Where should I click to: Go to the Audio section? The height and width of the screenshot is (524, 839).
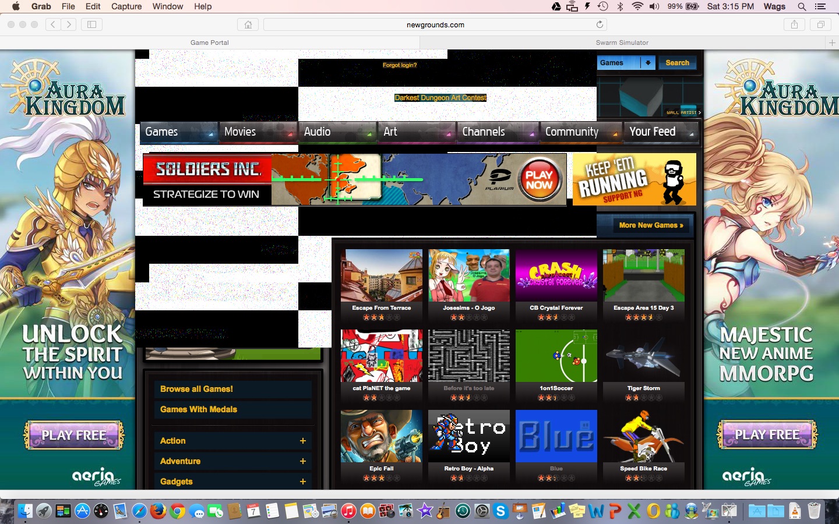tap(337, 132)
